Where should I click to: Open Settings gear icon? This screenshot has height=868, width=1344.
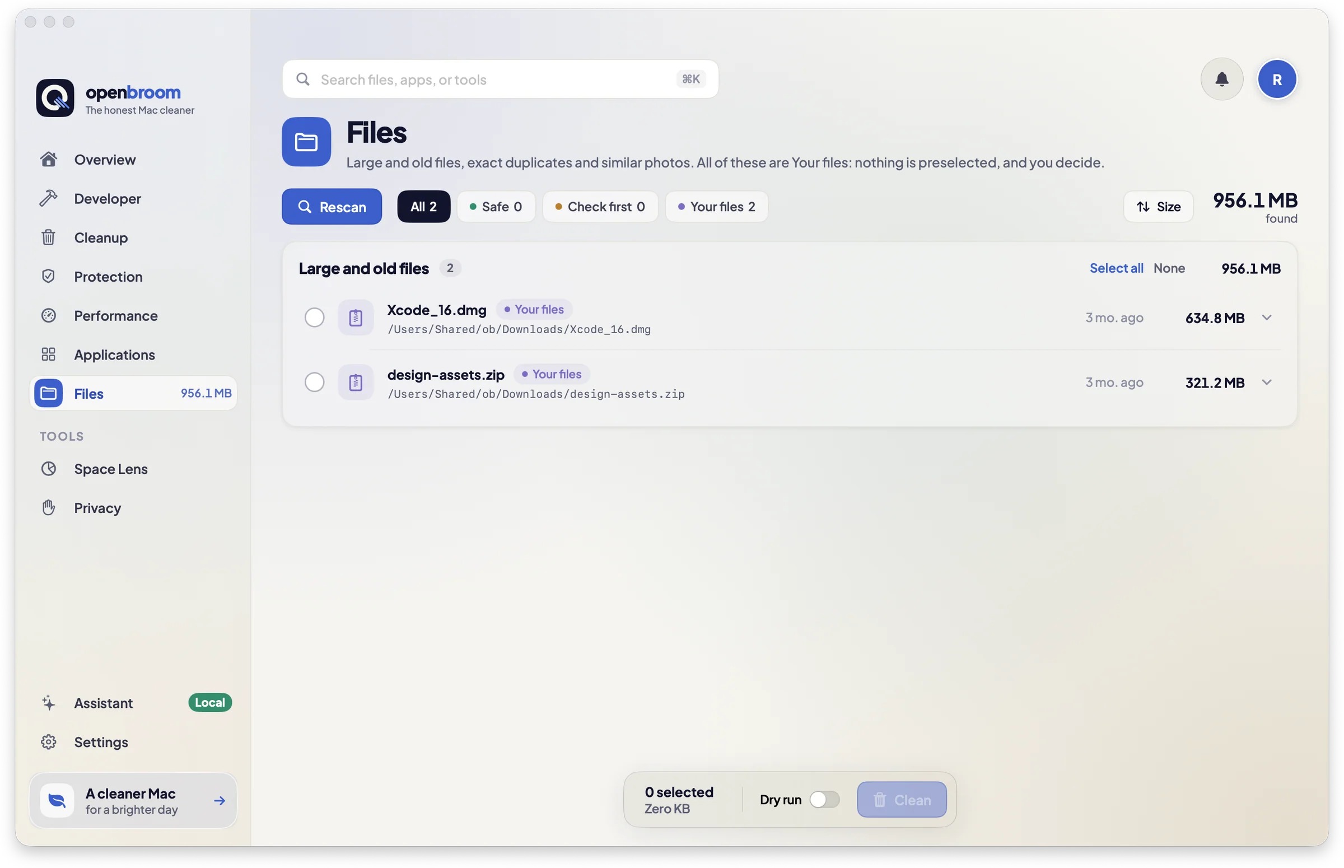[x=49, y=742]
